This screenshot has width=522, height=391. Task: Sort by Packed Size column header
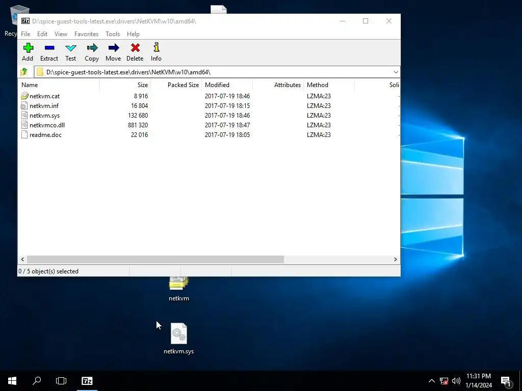[x=176, y=85]
